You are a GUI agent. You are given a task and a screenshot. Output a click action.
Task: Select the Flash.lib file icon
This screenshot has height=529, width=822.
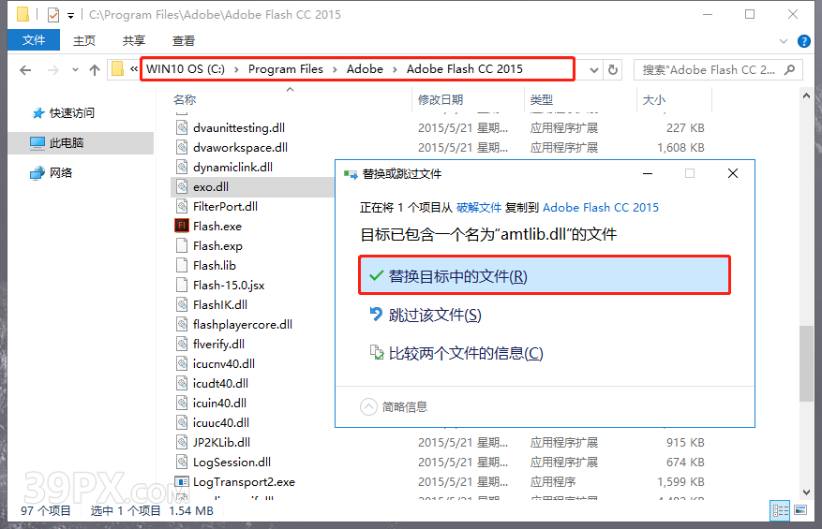click(182, 265)
